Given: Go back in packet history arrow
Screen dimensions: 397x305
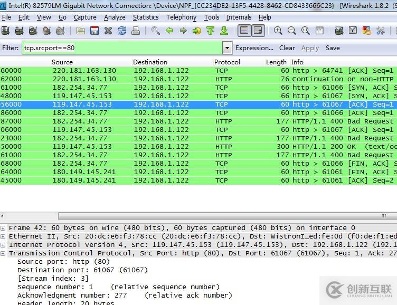Looking at the screenshot, I should 169,31.
